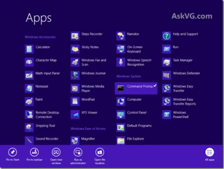Click the Windows PowerShell icon
The image size is (224, 169).
pyautogui.click(x=167, y=115)
